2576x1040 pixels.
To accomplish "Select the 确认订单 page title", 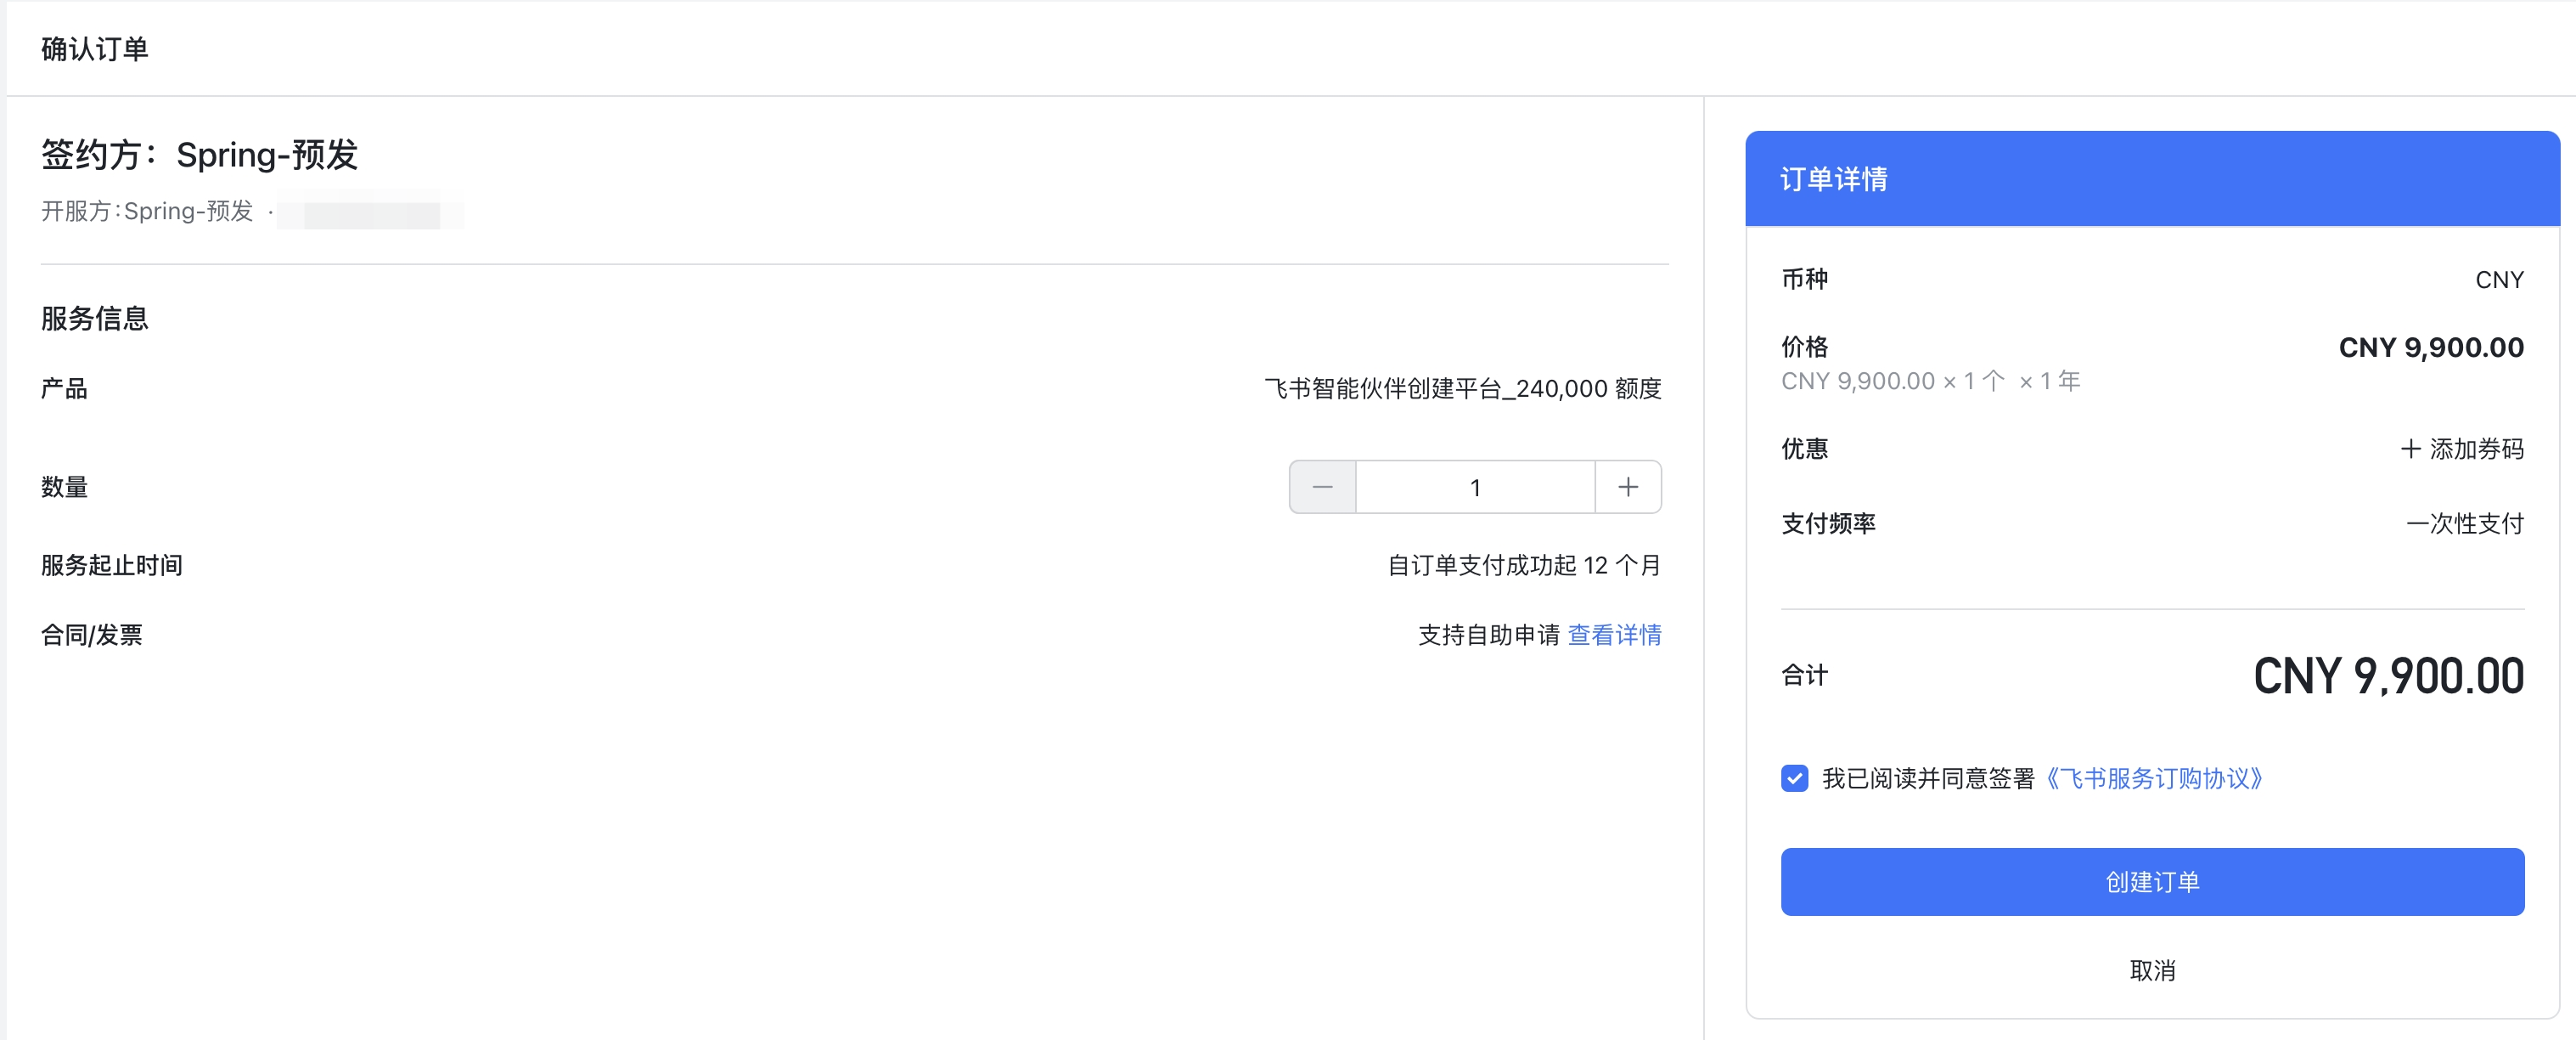I will click(x=95, y=49).
